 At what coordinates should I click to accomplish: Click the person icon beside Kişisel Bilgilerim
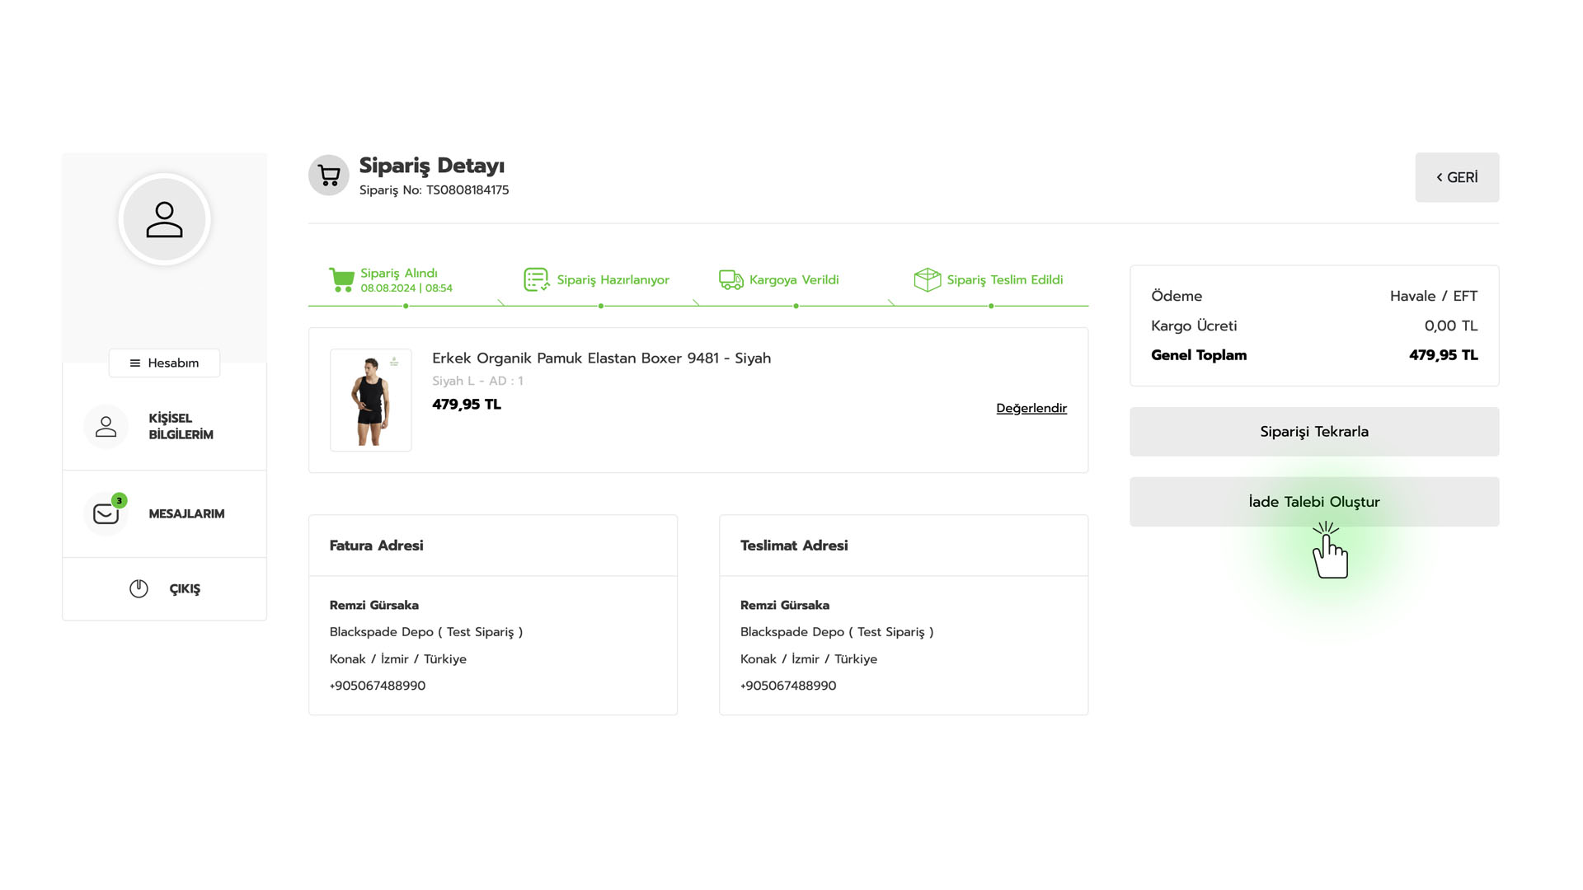pos(106,427)
